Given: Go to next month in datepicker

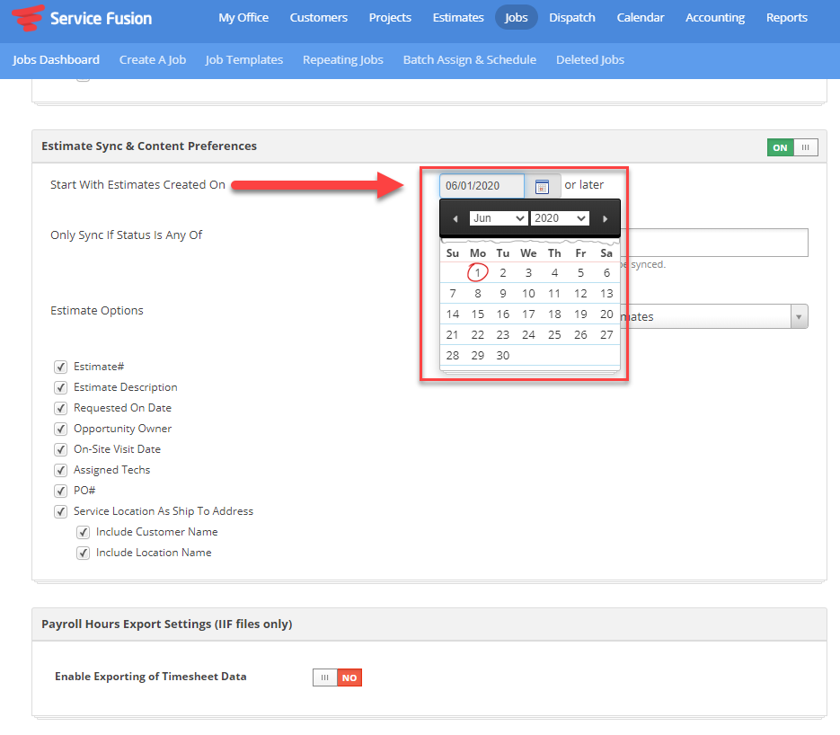Looking at the screenshot, I should coord(605,218).
